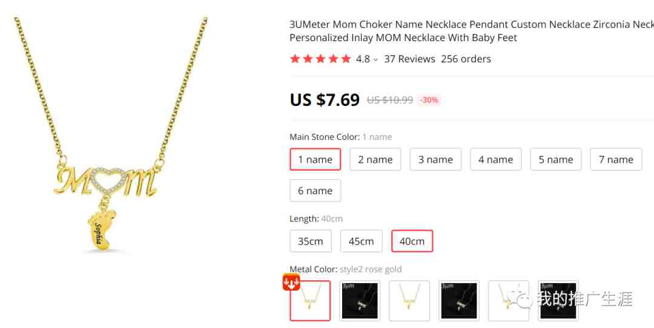The width and height of the screenshot is (654, 328).
Task: Click the star rating icons
Action: [320, 59]
